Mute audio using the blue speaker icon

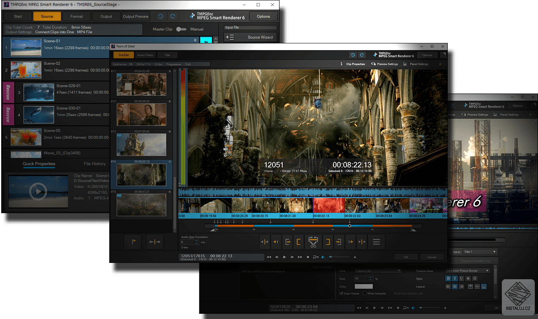click(323, 257)
